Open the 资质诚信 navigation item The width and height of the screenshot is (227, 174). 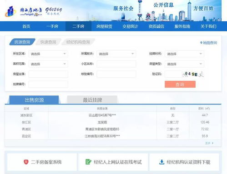click(156, 26)
